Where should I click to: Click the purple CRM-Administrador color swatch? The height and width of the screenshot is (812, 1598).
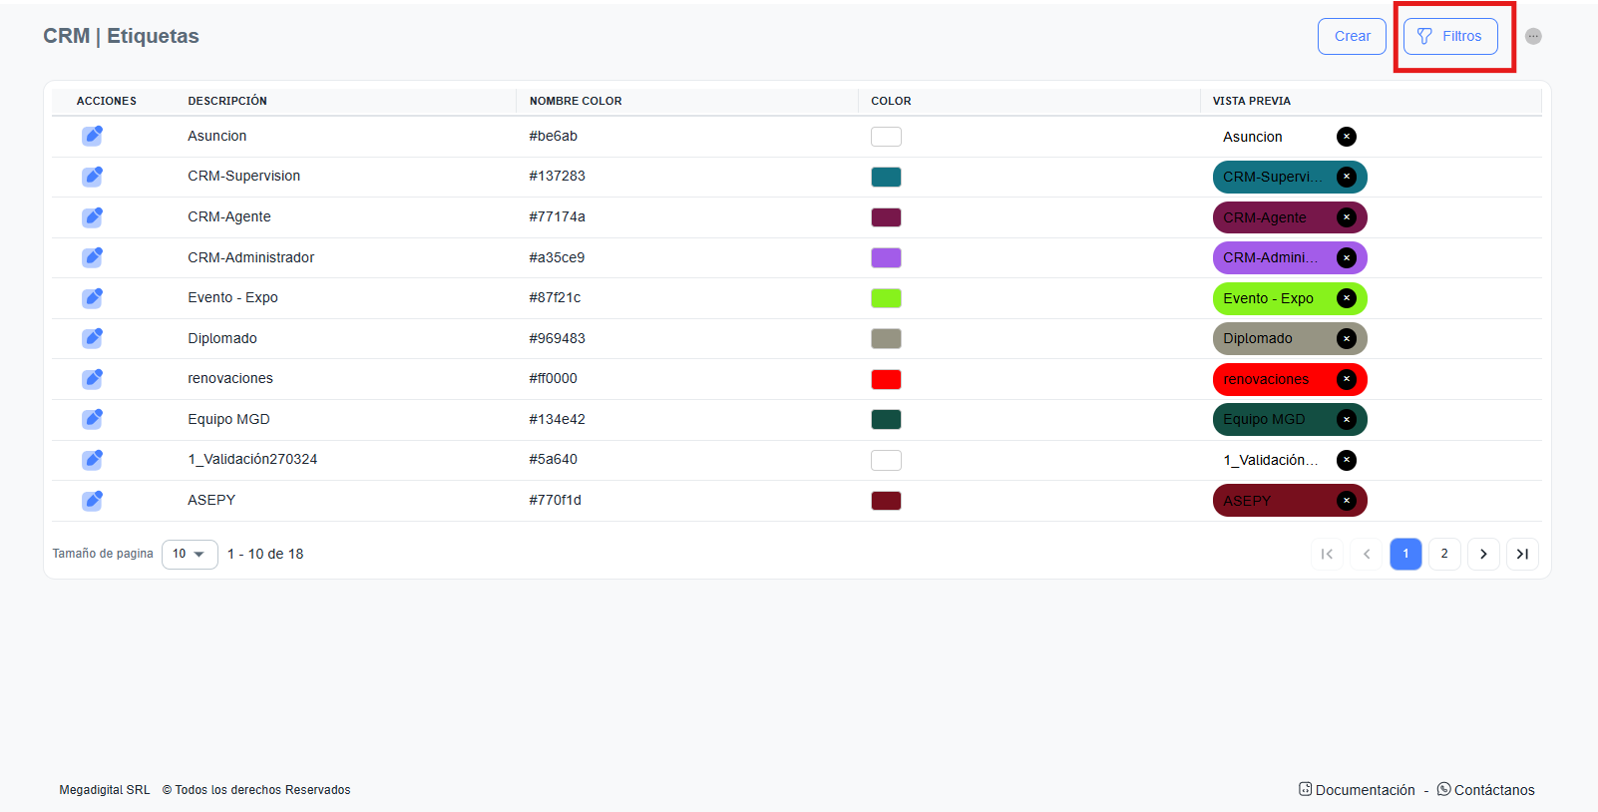pos(886,258)
